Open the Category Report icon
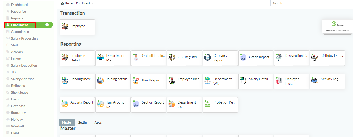353x137 pixels. 208,57
